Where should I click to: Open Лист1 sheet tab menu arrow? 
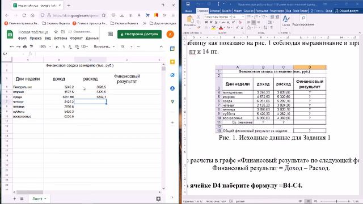[x=45, y=199]
